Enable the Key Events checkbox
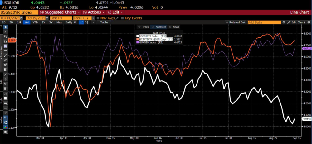The width and height of the screenshot is (312, 144). pos(122,18)
